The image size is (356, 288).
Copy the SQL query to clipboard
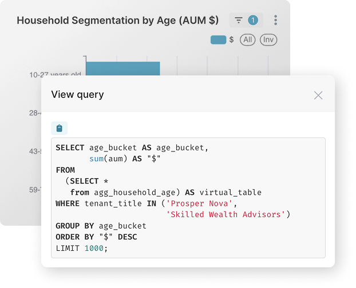[59, 128]
